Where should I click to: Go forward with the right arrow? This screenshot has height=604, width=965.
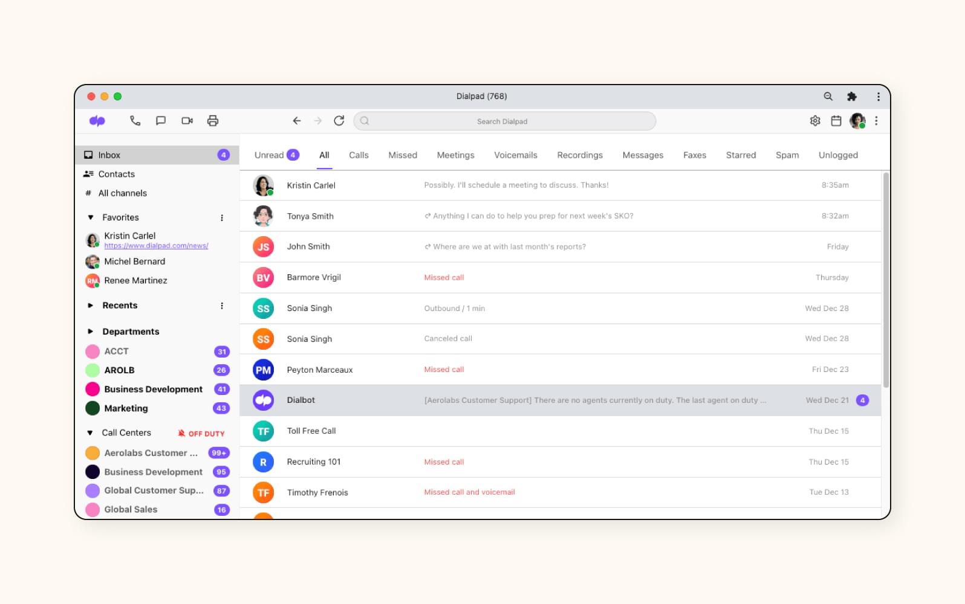coord(318,121)
